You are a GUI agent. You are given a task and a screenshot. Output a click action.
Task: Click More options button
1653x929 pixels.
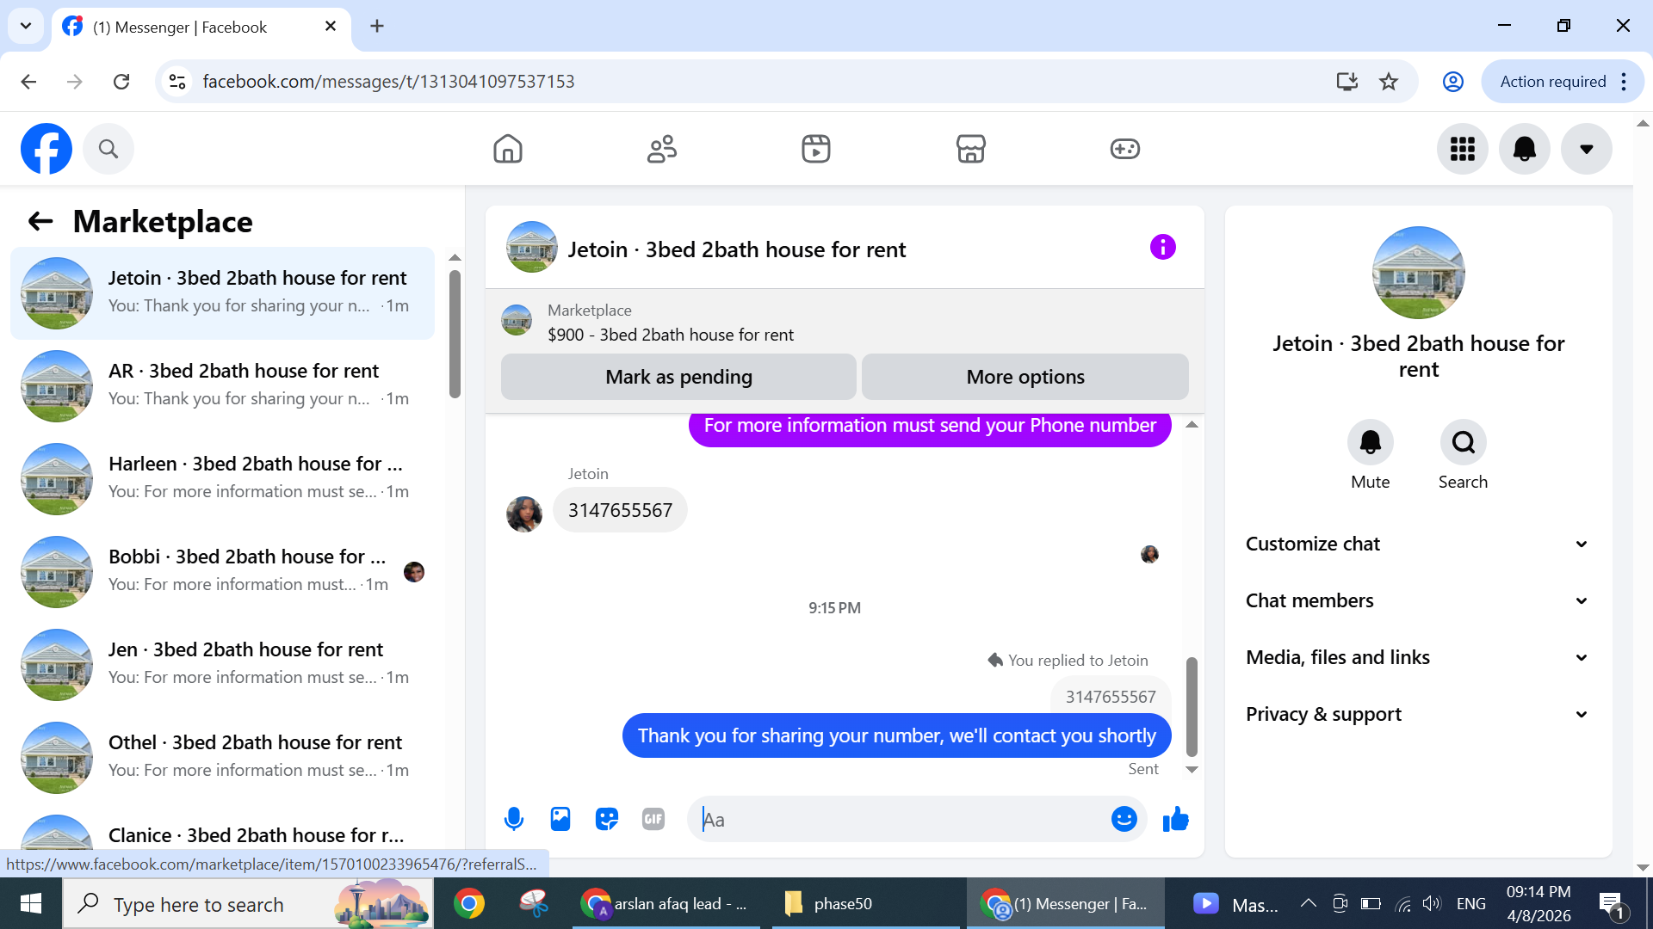[1025, 377]
